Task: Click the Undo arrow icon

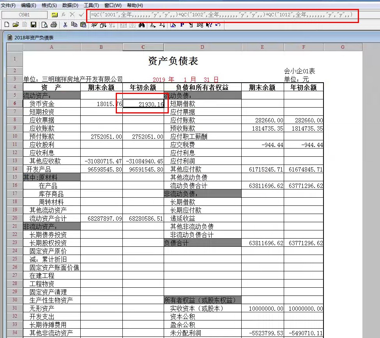Action: click(218, 25)
